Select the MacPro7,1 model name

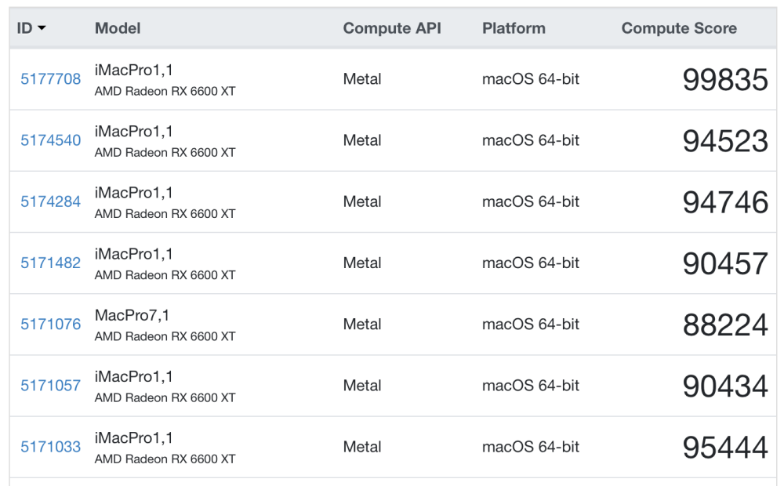(132, 315)
